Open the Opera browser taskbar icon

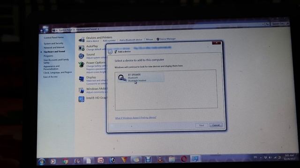click(184, 159)
